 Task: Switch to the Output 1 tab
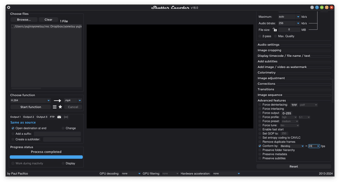coord(15,117)
